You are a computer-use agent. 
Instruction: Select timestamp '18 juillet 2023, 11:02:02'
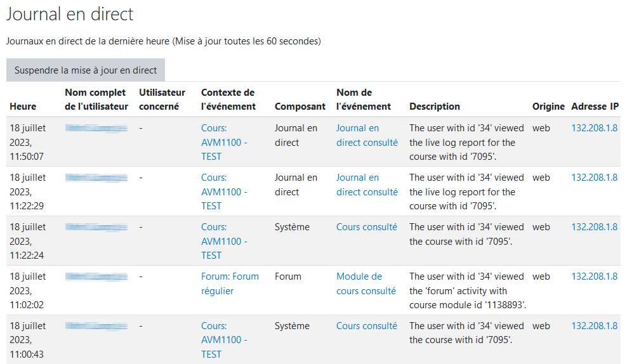pyautogui.click(x=27, y=291)
